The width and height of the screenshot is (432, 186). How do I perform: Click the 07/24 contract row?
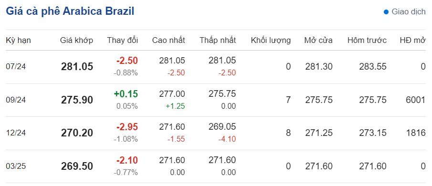pos(216,67)
